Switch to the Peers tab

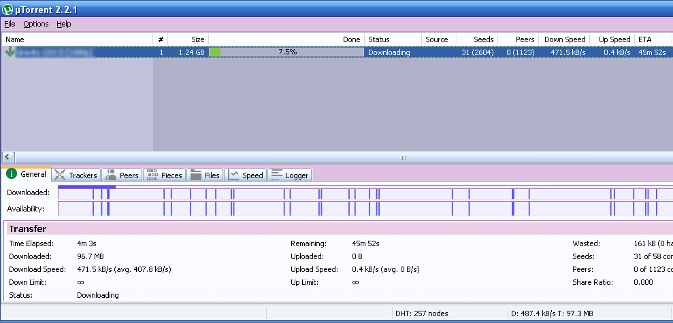point(122,175)
